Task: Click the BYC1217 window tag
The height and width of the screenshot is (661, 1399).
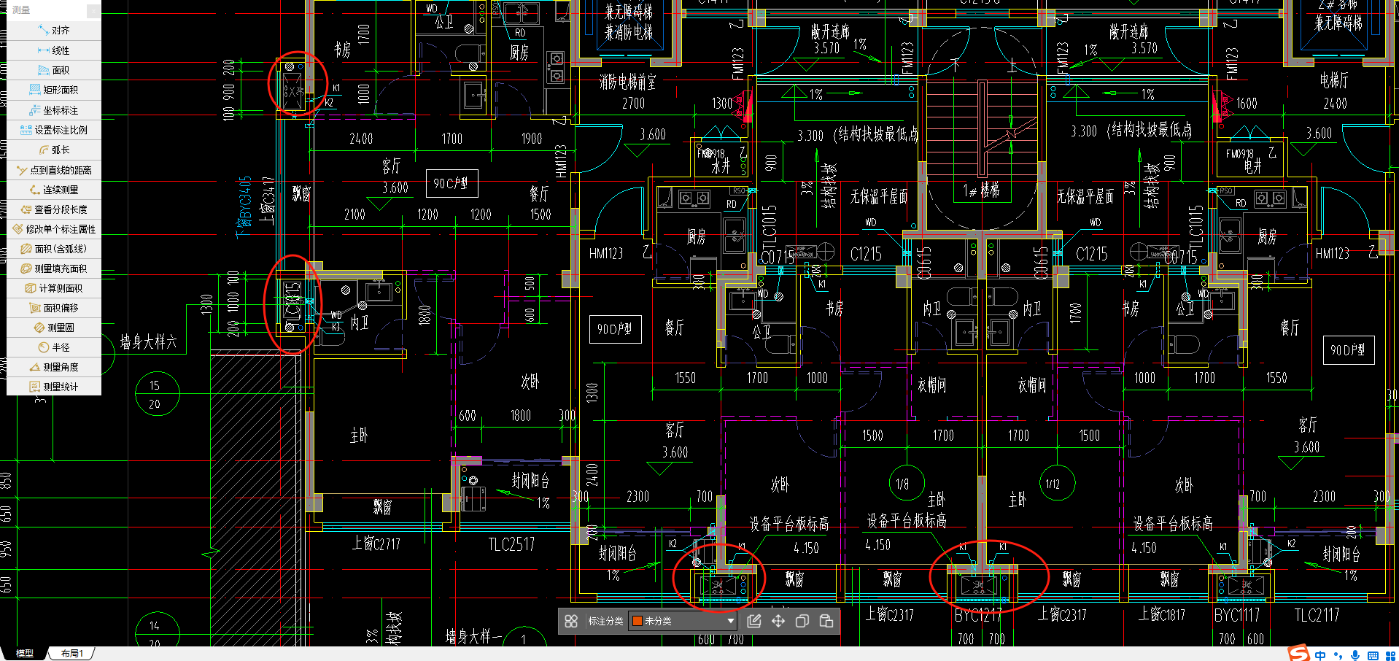Action: pyautogui.click(x=978, y=616)
